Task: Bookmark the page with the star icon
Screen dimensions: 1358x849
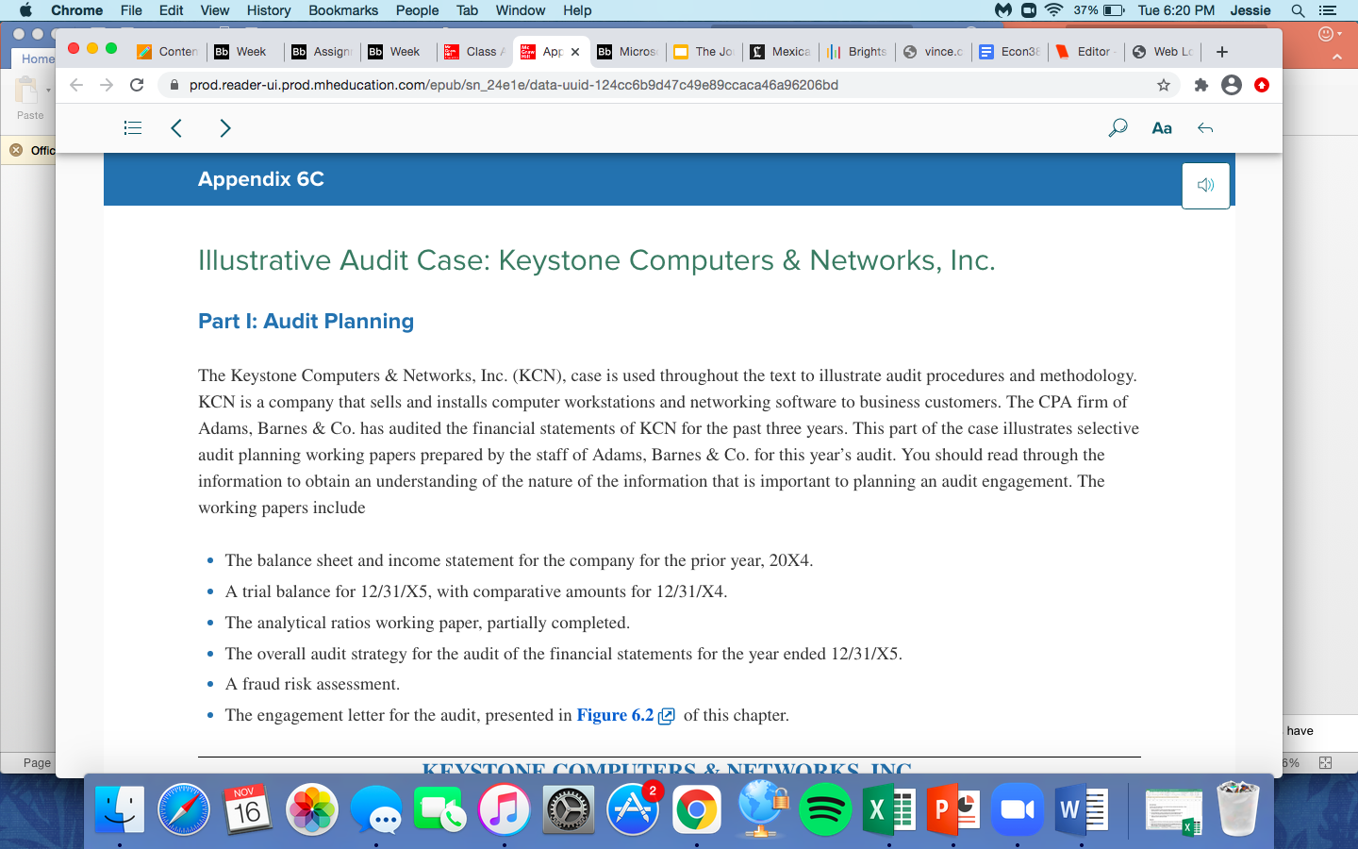Action: [x=1164, y=85]
